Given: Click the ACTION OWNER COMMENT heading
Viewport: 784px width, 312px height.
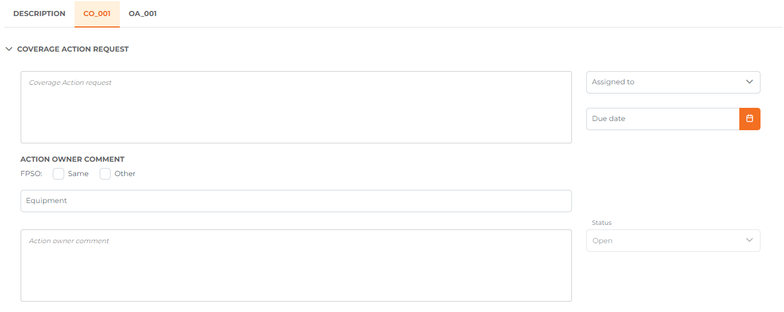Looking at the screenshot, I should click(72, 159).
